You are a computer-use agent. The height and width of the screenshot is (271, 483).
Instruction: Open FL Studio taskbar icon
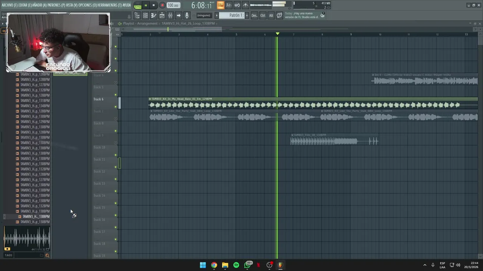pos(280,265)
